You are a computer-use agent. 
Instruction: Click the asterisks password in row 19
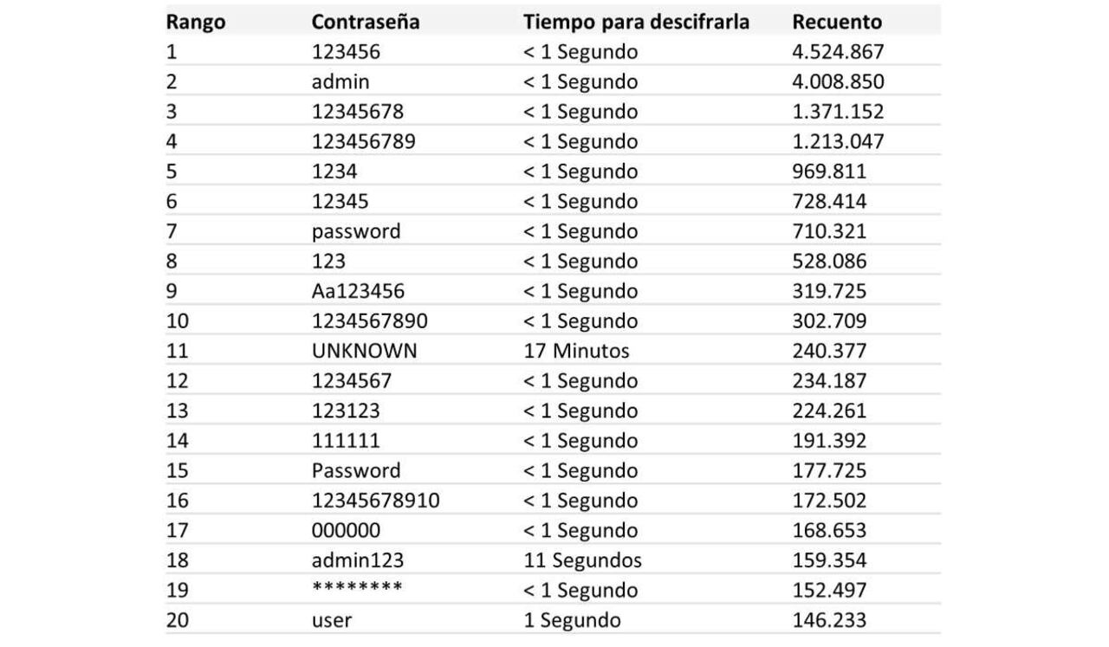[357, 589]
